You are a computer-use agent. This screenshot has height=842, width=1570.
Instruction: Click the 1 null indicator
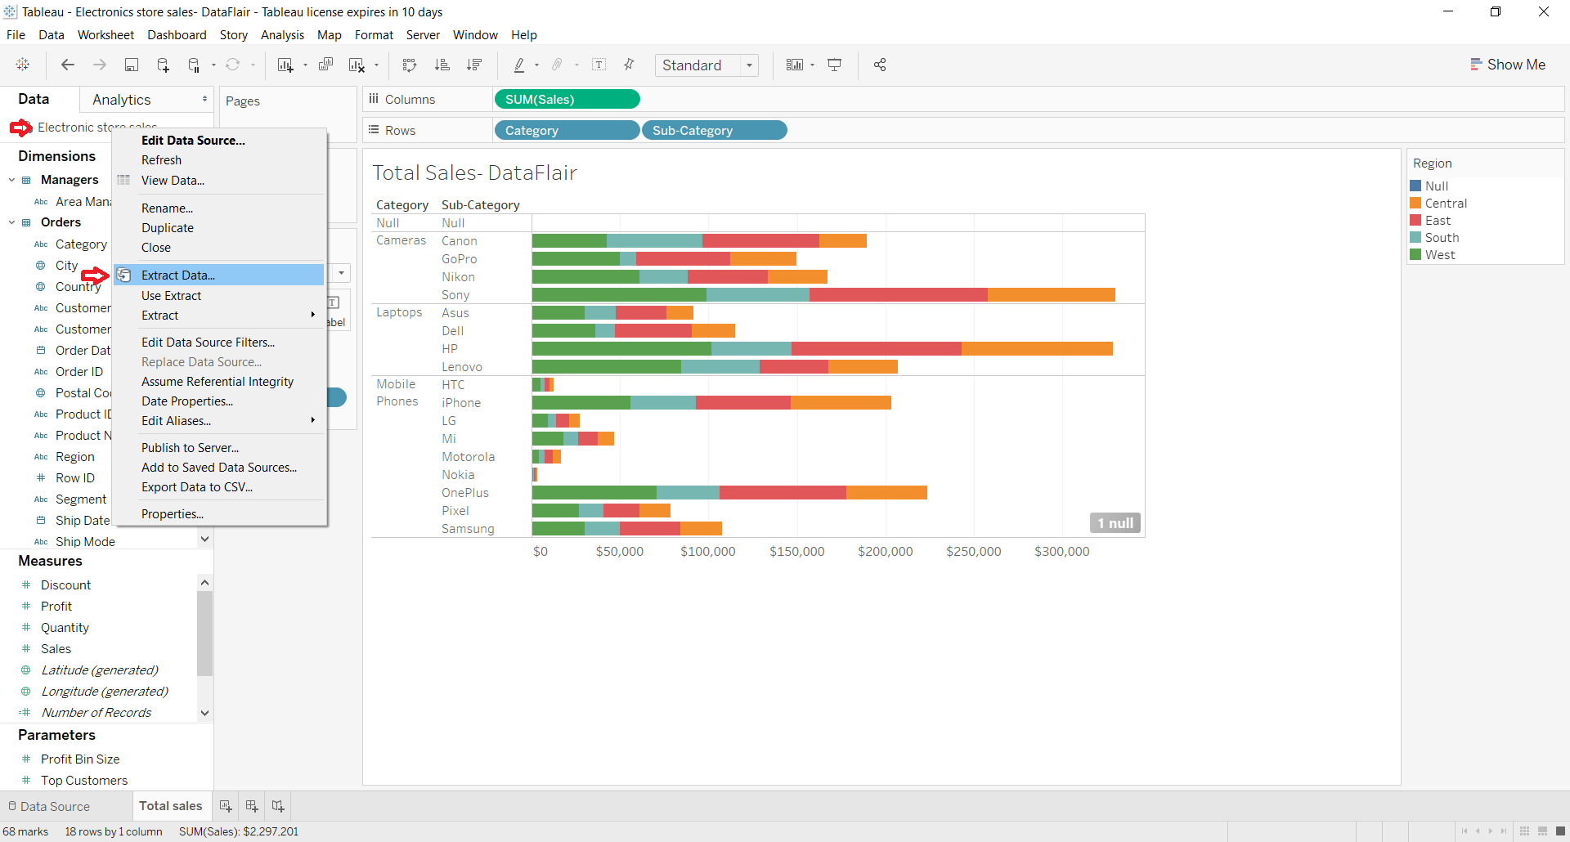(1115, 523)
